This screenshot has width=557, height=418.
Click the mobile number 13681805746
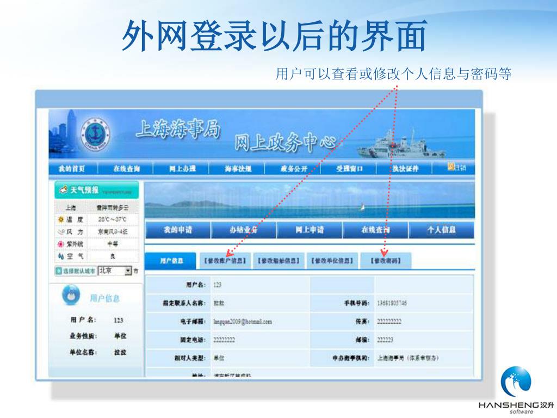[x=392, y=303]
